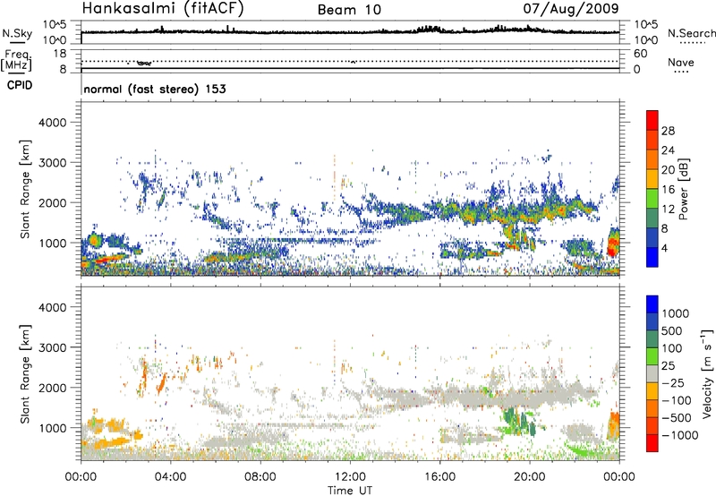The width and height of the screenshot is (716, 496).
Task: Click the left '10^5' N.Sky axis tick
Action: click(x=55, y=25)
